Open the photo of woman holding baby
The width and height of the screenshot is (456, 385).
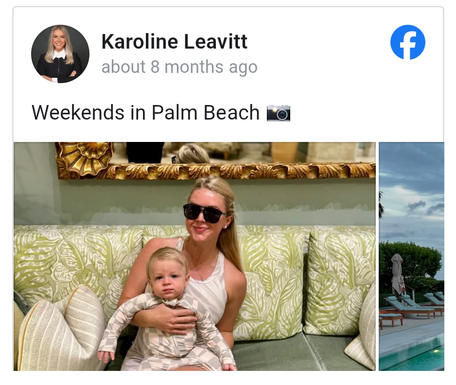pos(194,256)
